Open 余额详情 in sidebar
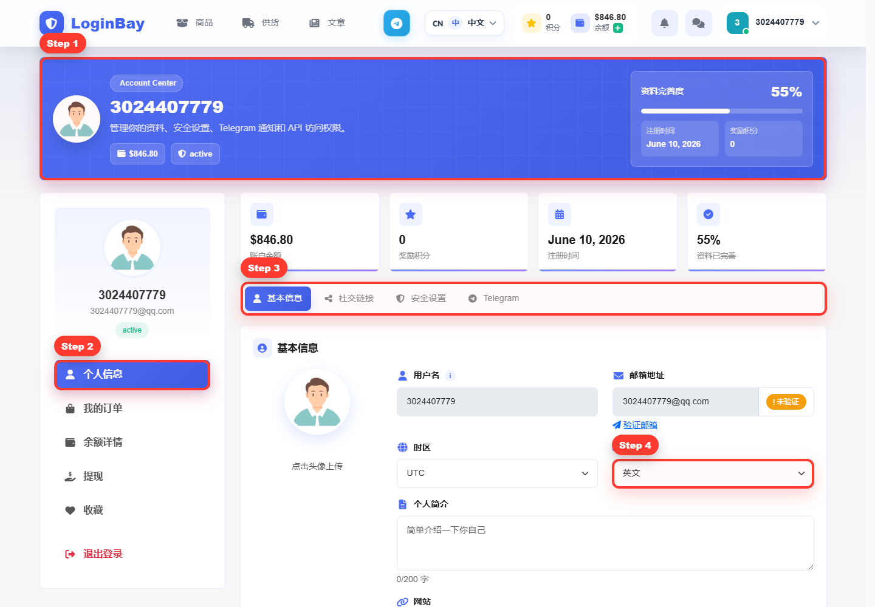Image resolution: width=875 pixels, height=607 pixels. 132,443
